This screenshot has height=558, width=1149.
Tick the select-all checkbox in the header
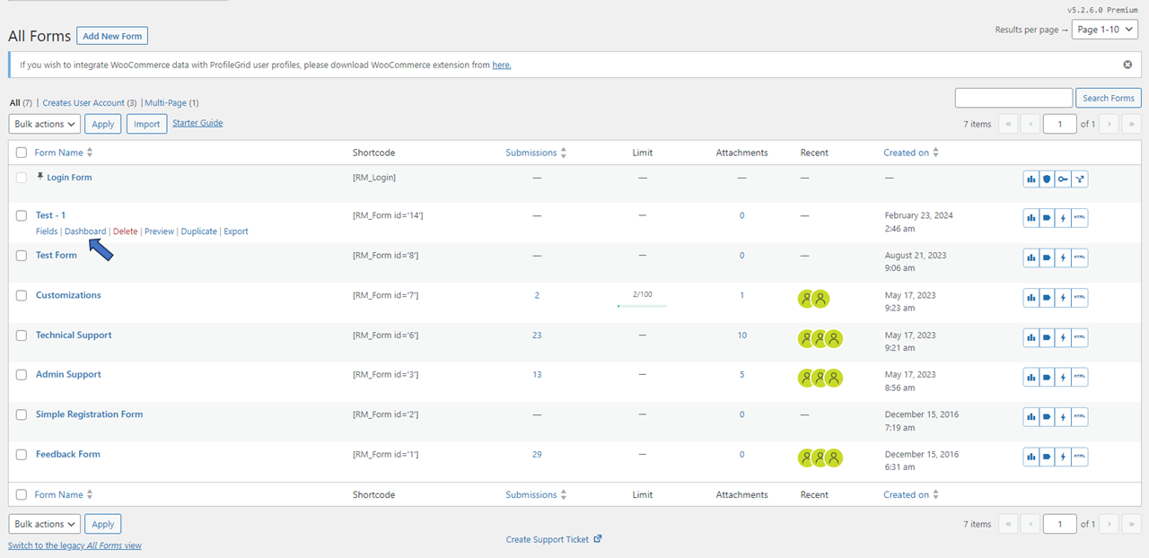point(21,153)
